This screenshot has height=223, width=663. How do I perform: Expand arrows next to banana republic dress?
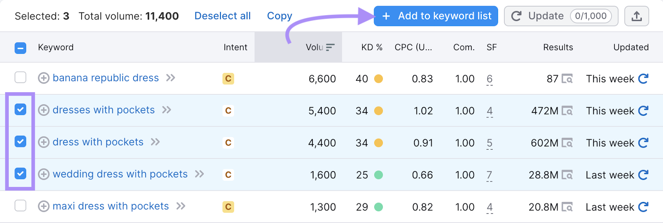point(171,78)
